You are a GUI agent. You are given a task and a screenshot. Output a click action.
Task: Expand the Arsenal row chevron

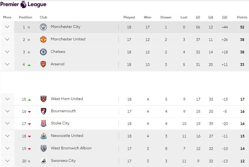(7, 65)
